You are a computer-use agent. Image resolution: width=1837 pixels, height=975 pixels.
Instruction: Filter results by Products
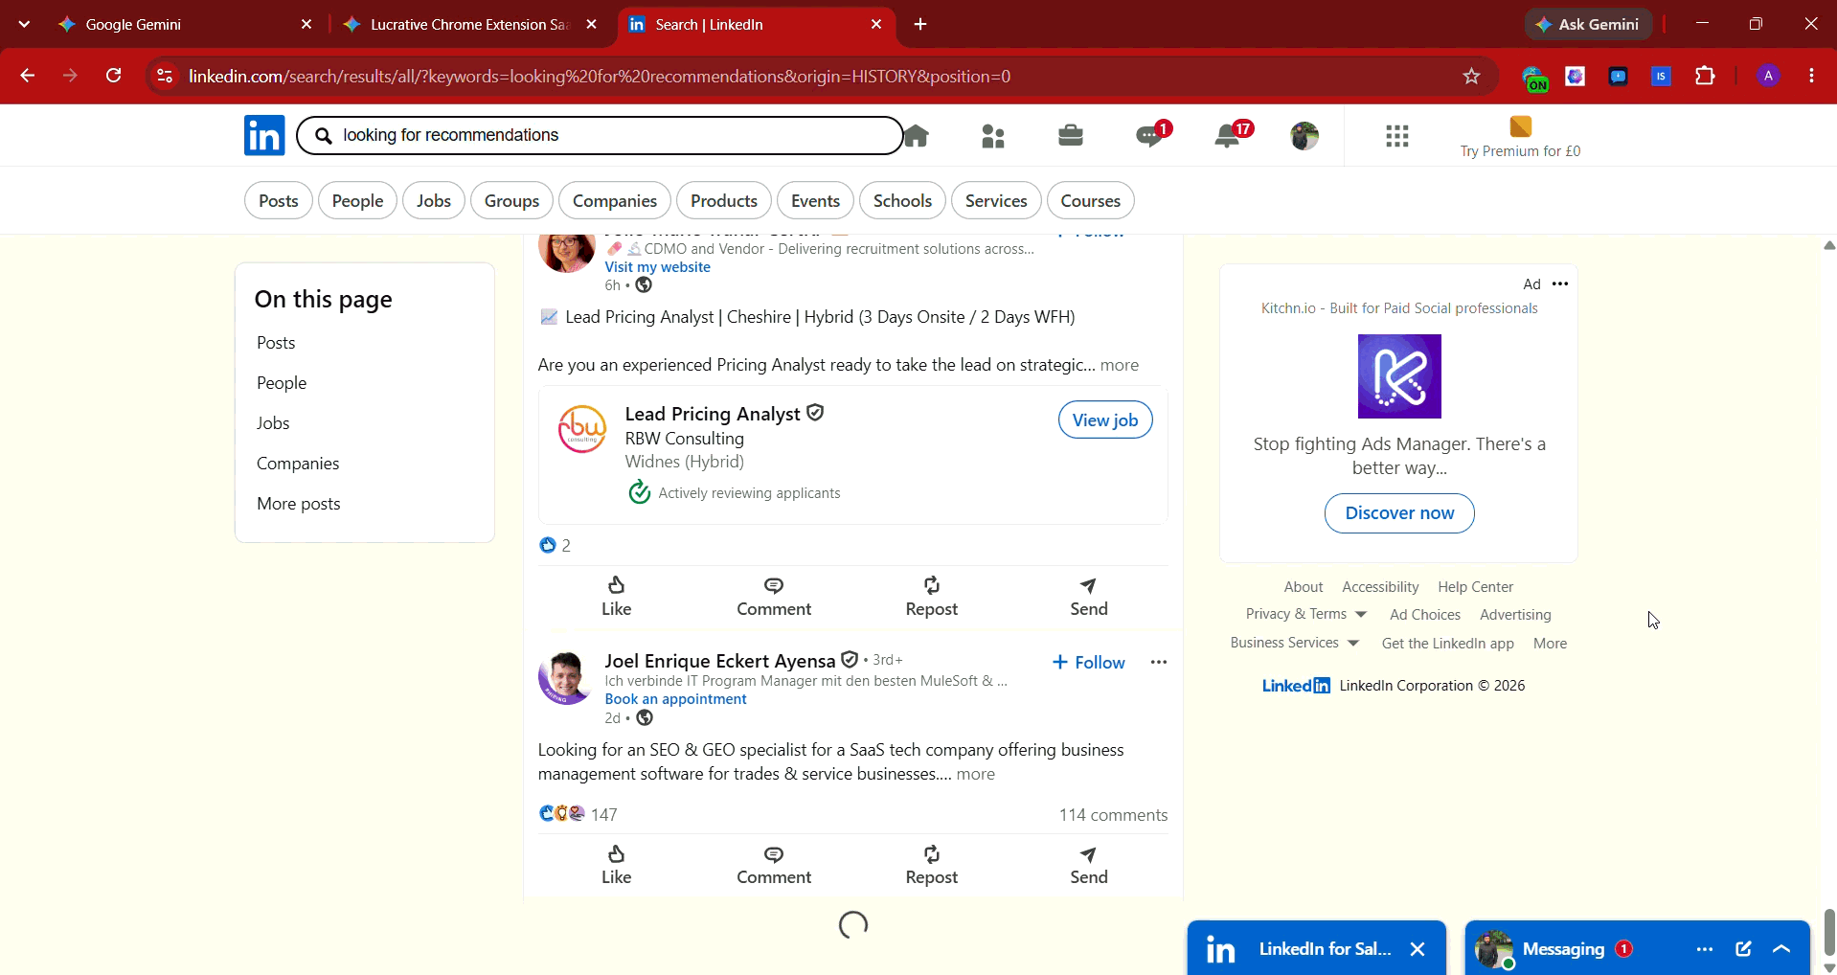724,200
